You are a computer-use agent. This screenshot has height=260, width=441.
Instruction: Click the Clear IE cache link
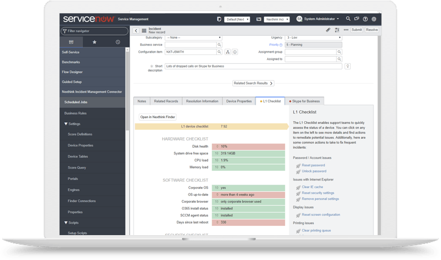pos(313,187)
